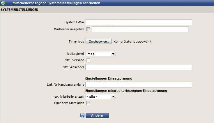Click the green help question mark icon
This screenshot has width=214, height=123.
tap(3, 3)
